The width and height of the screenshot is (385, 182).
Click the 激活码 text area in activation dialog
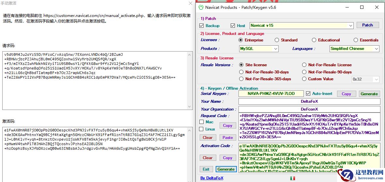pos(98,154)
